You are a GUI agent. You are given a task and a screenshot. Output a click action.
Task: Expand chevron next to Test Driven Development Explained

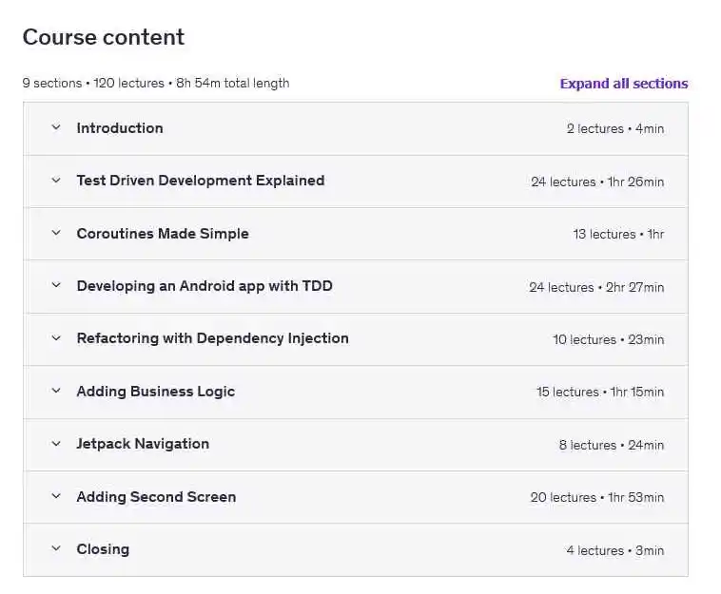[x=56, y=181]
